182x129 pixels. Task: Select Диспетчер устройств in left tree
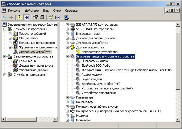point(35,52)
